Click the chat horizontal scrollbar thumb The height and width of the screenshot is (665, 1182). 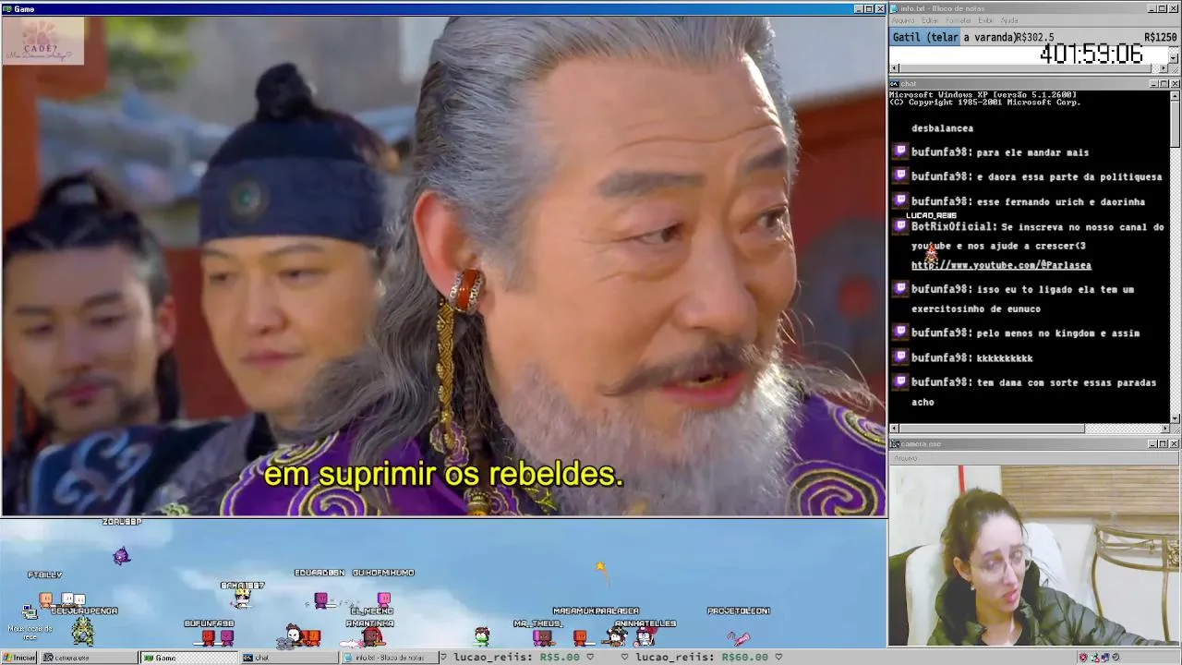992,429
